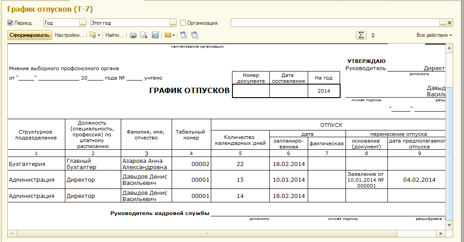Image resolution: width=464 pixels, height=242 pixels.
Task: Select header cell Номер документа
Action: [250, 78]
